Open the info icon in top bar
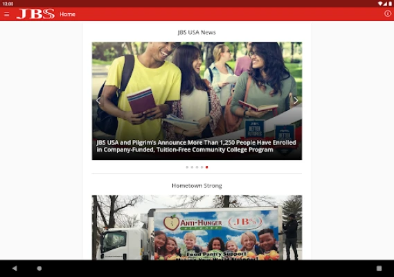 tap(388, 14)
